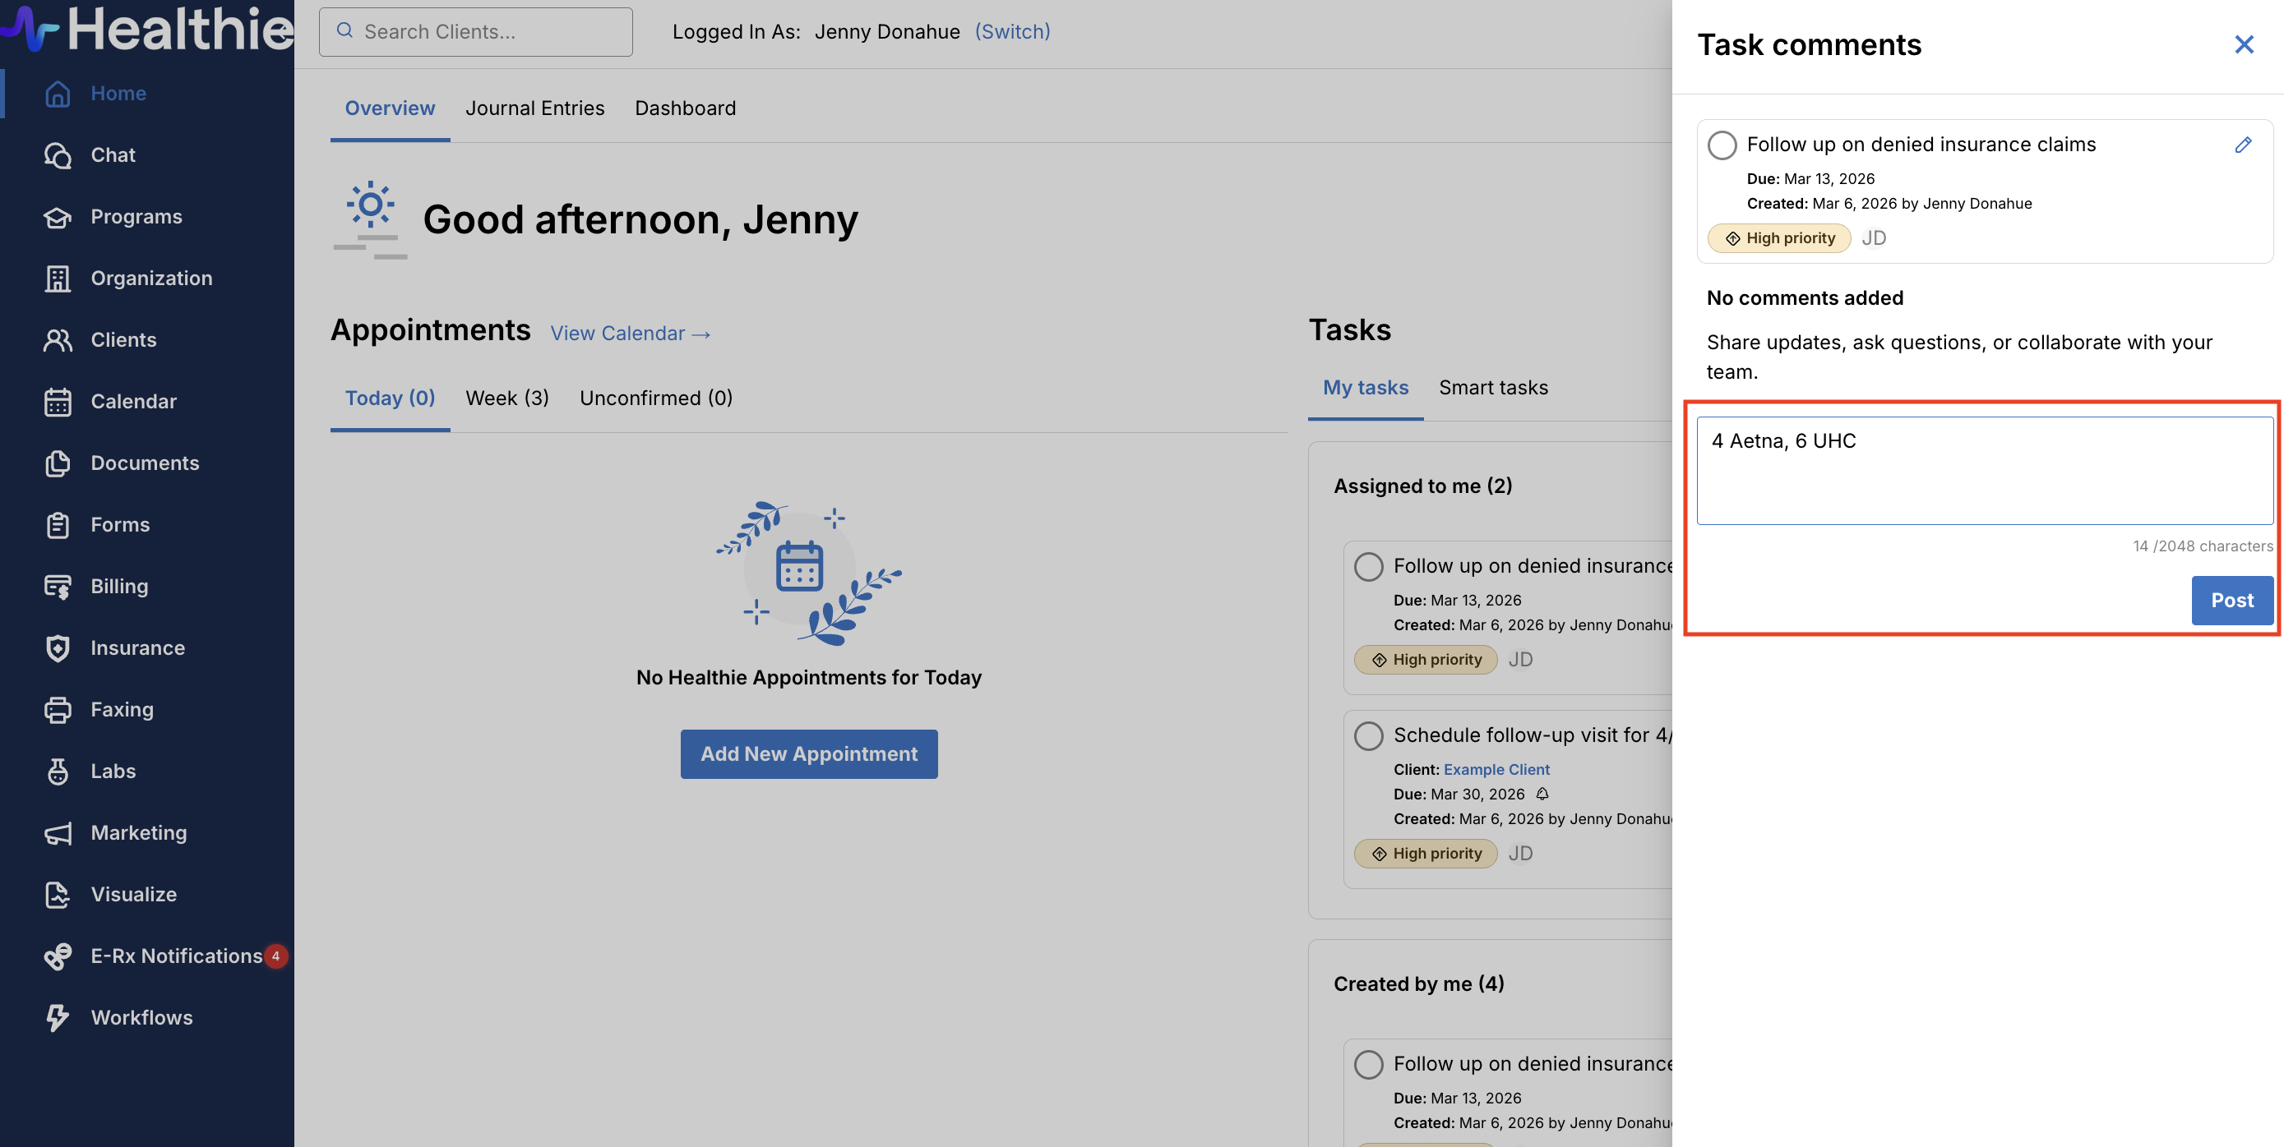Open Programs from the sidebar

click(136, 216)
